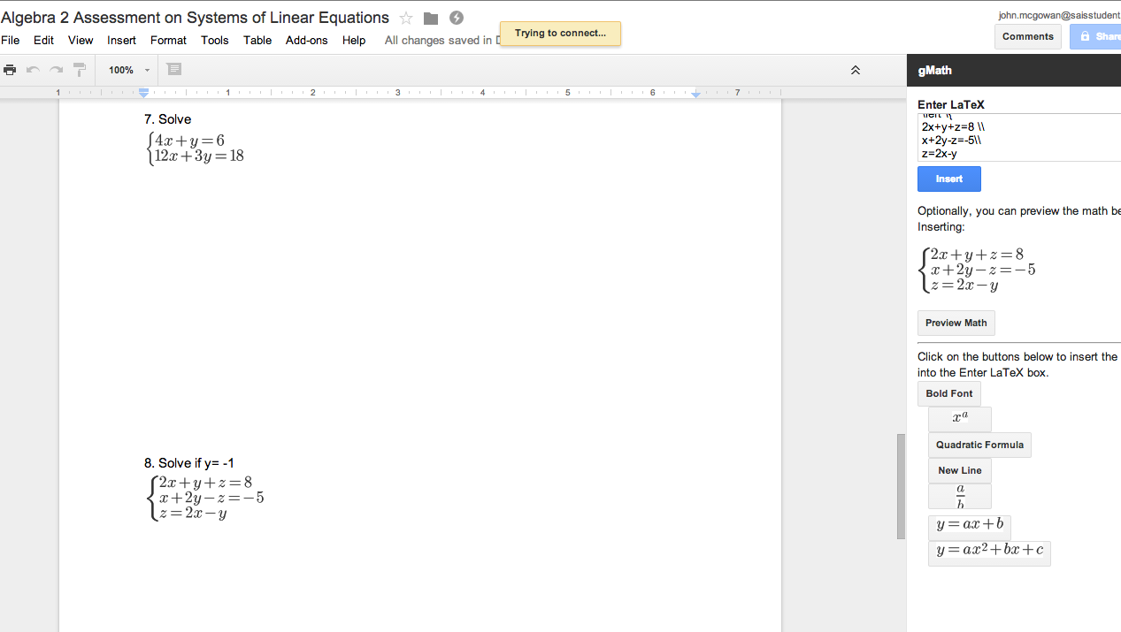Screen dimensions: 1121x632
Task: Click the undo arrow icon
Action: click(x=33, y=70)
